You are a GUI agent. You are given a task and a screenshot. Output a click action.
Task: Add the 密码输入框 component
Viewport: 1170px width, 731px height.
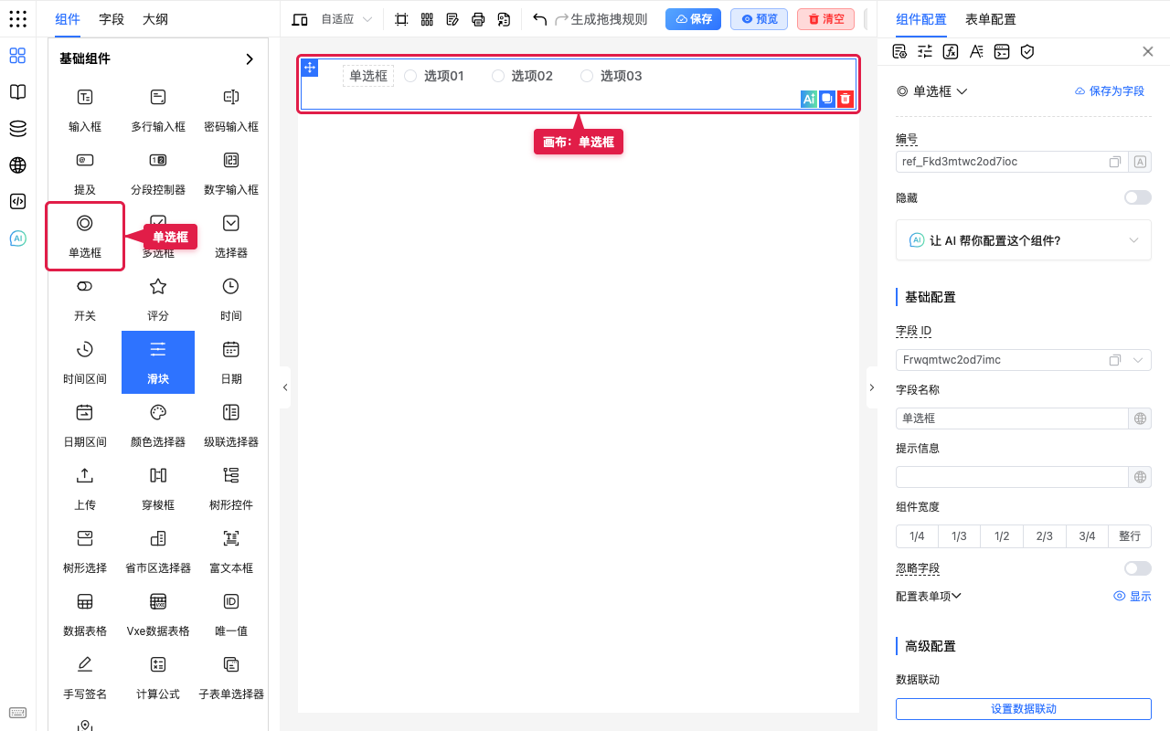coord(231,110)
